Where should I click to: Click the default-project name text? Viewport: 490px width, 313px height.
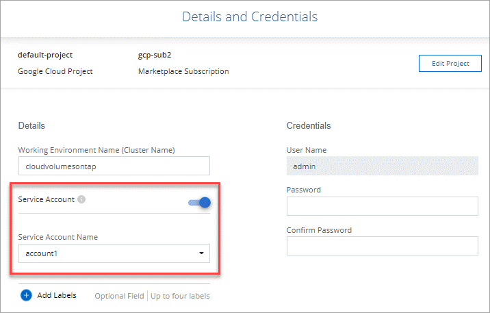(x=45, y=54)
